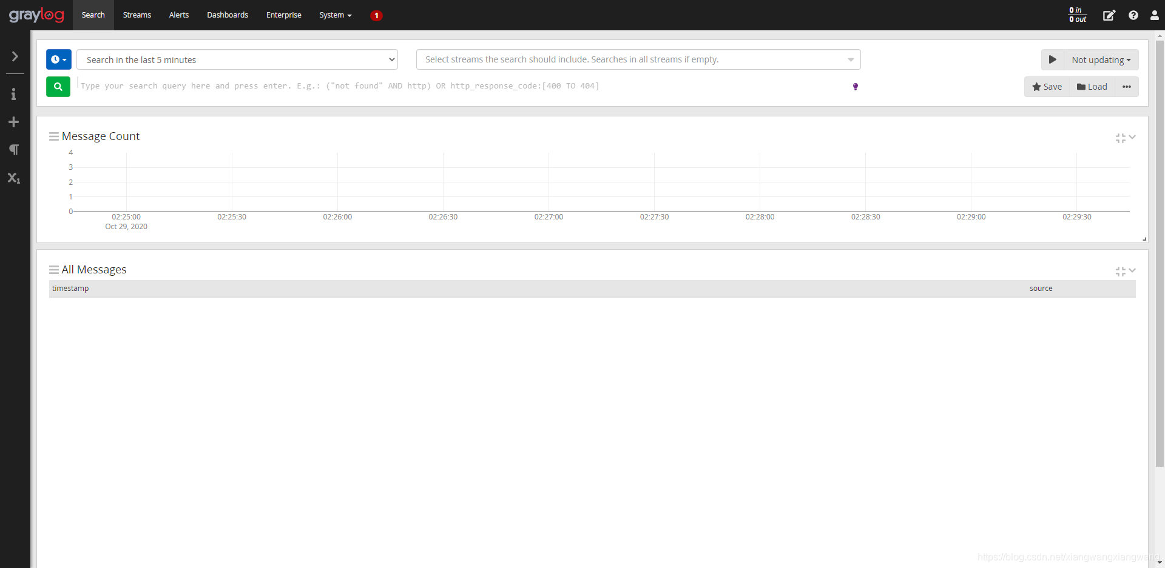This screenshot has width=1165, height=568.
Task: Open the user profile icon
Action: tap(1155, 15)
